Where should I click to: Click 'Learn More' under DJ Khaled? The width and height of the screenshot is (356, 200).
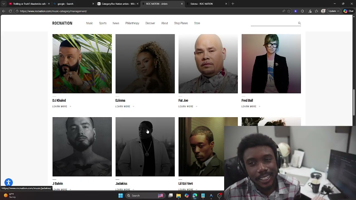[62, 107]
